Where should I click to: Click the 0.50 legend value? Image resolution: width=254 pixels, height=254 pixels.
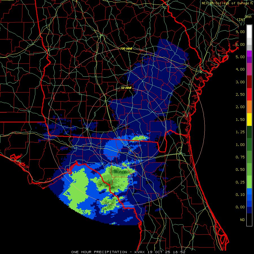point(240,170)
